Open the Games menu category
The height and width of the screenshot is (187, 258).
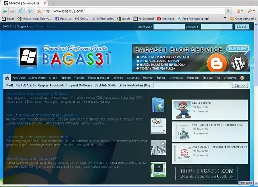79,78
